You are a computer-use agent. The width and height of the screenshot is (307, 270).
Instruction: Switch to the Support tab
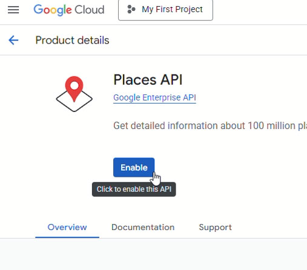pyautogui.click(x=215, y=228)
